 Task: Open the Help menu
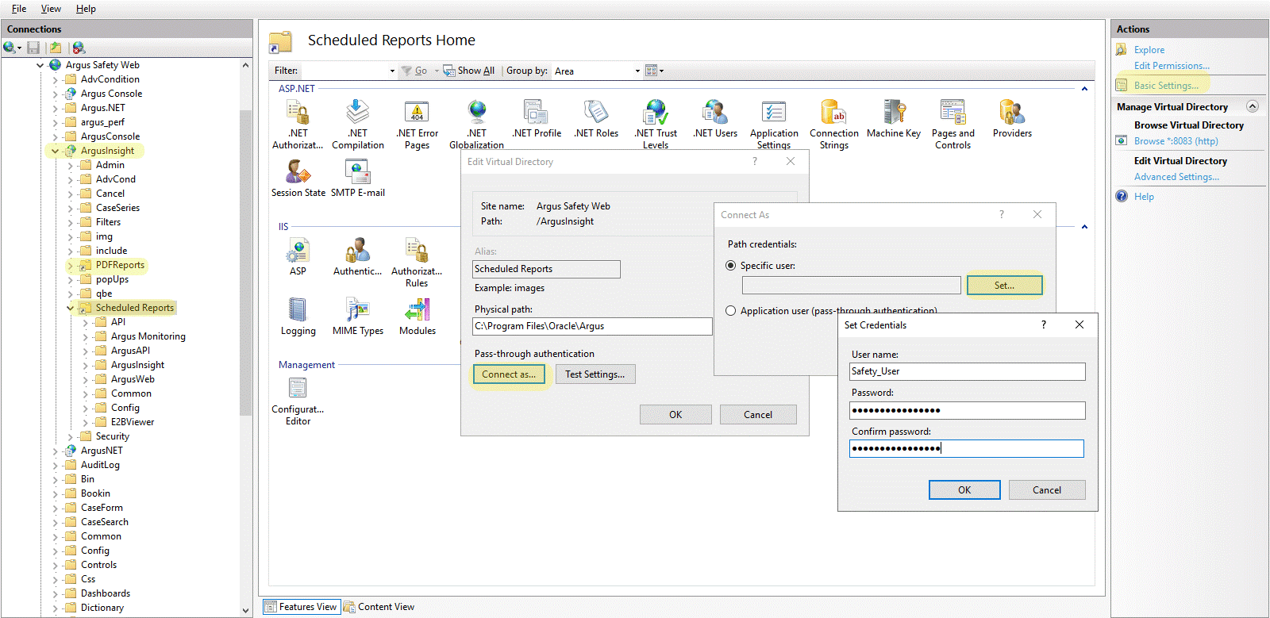[86, 9]
